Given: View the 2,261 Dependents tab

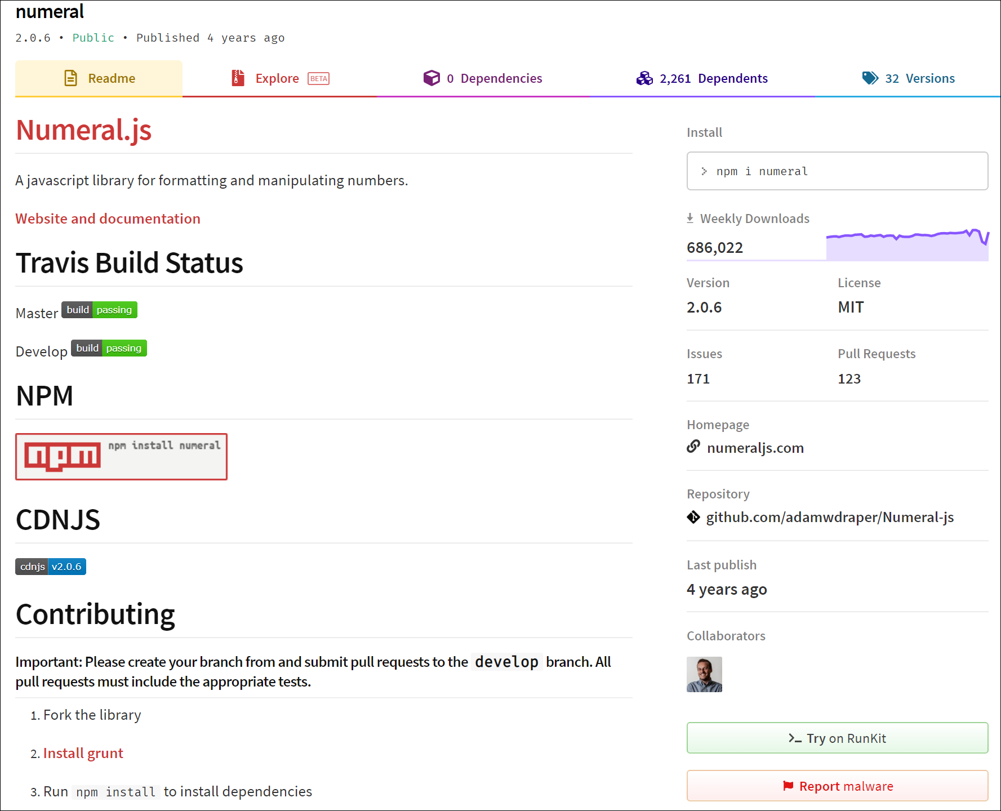Looking at the screenshot, I should click(x=702, y=78).
